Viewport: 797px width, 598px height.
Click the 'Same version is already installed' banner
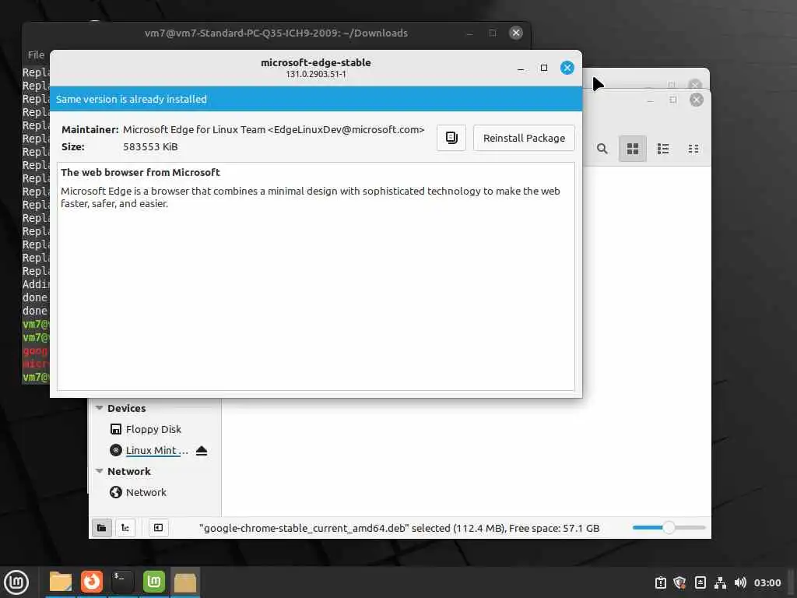click(x=316, y=99)
